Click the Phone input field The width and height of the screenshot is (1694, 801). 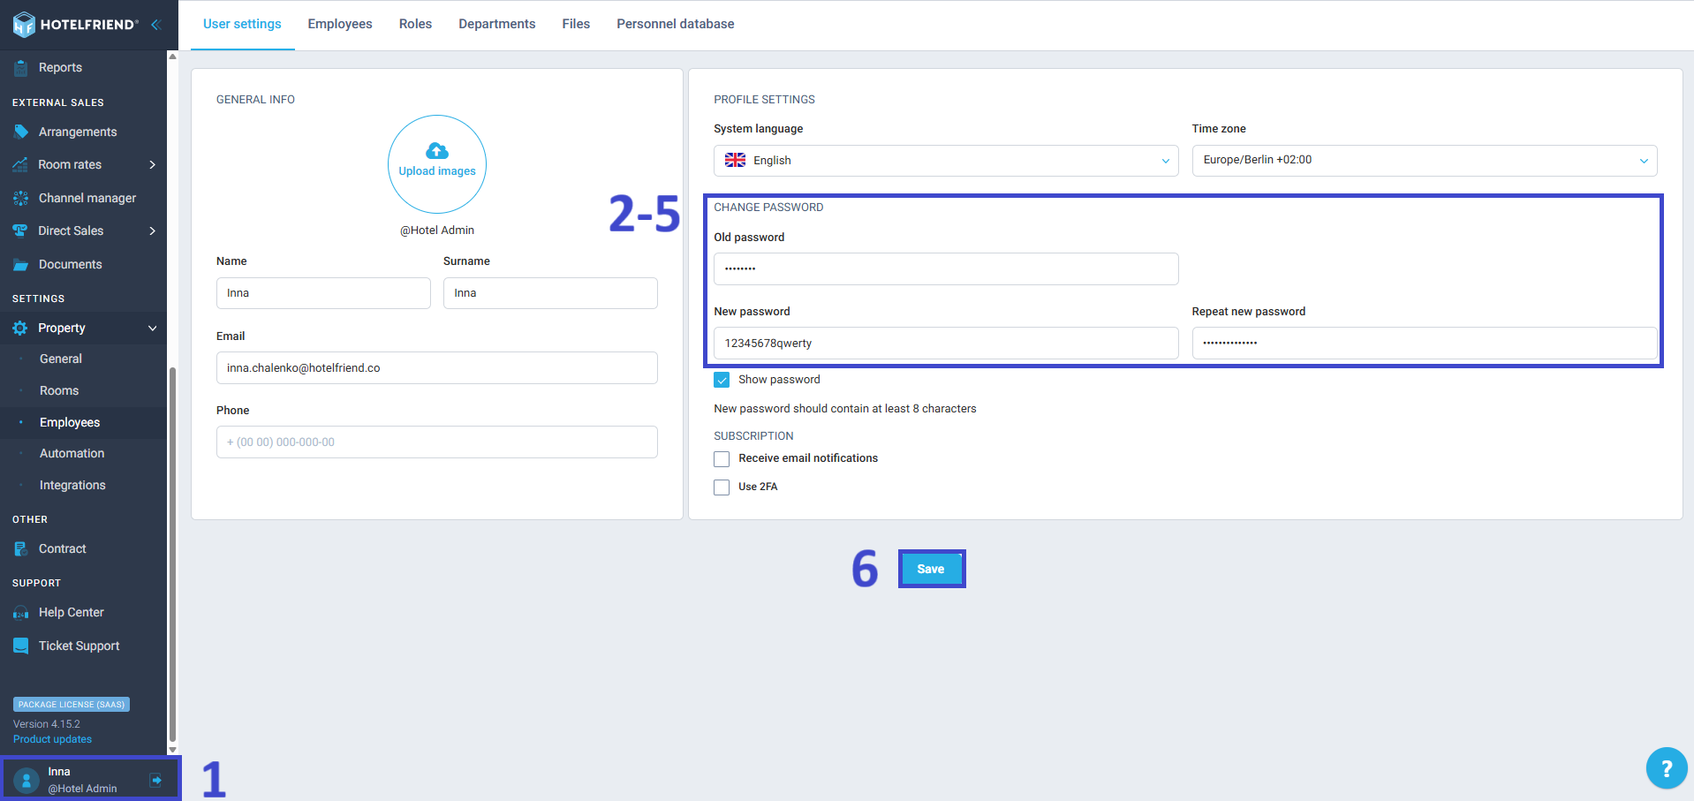pos(436,442)
